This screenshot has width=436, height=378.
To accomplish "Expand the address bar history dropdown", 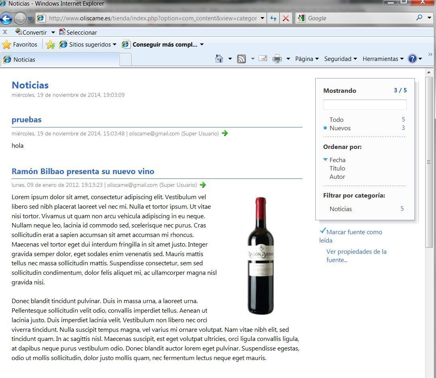I will 262,18.
